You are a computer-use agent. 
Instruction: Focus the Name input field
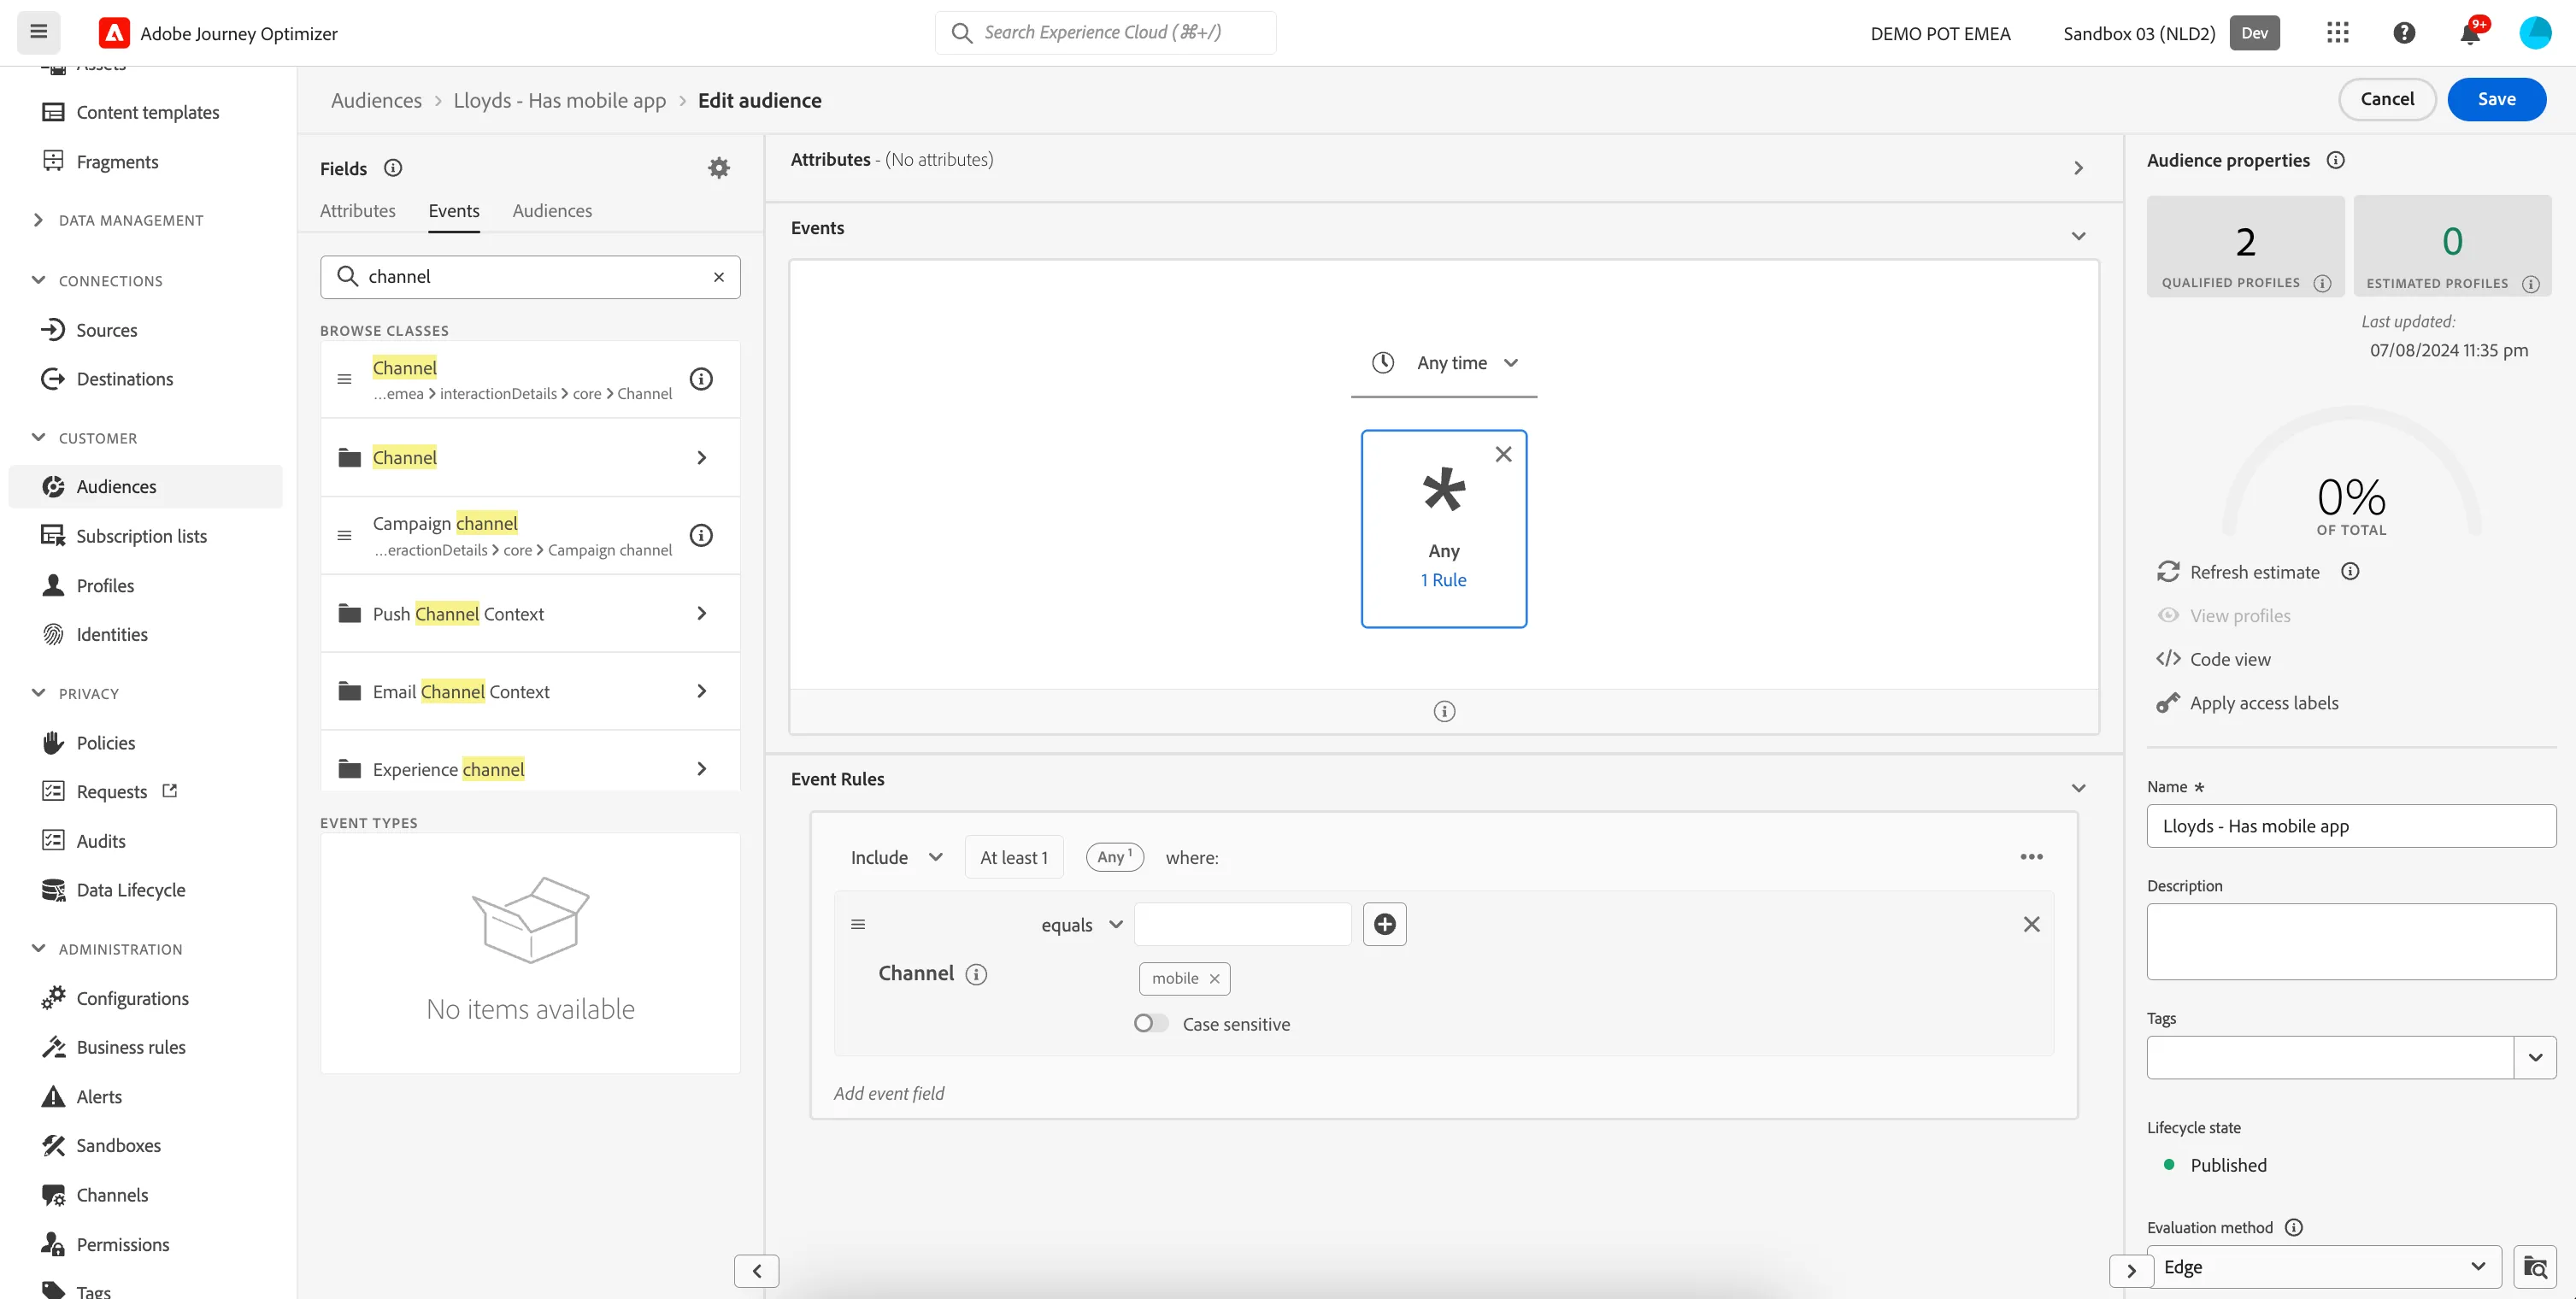pyautogui.click(x=2351, y=826)
